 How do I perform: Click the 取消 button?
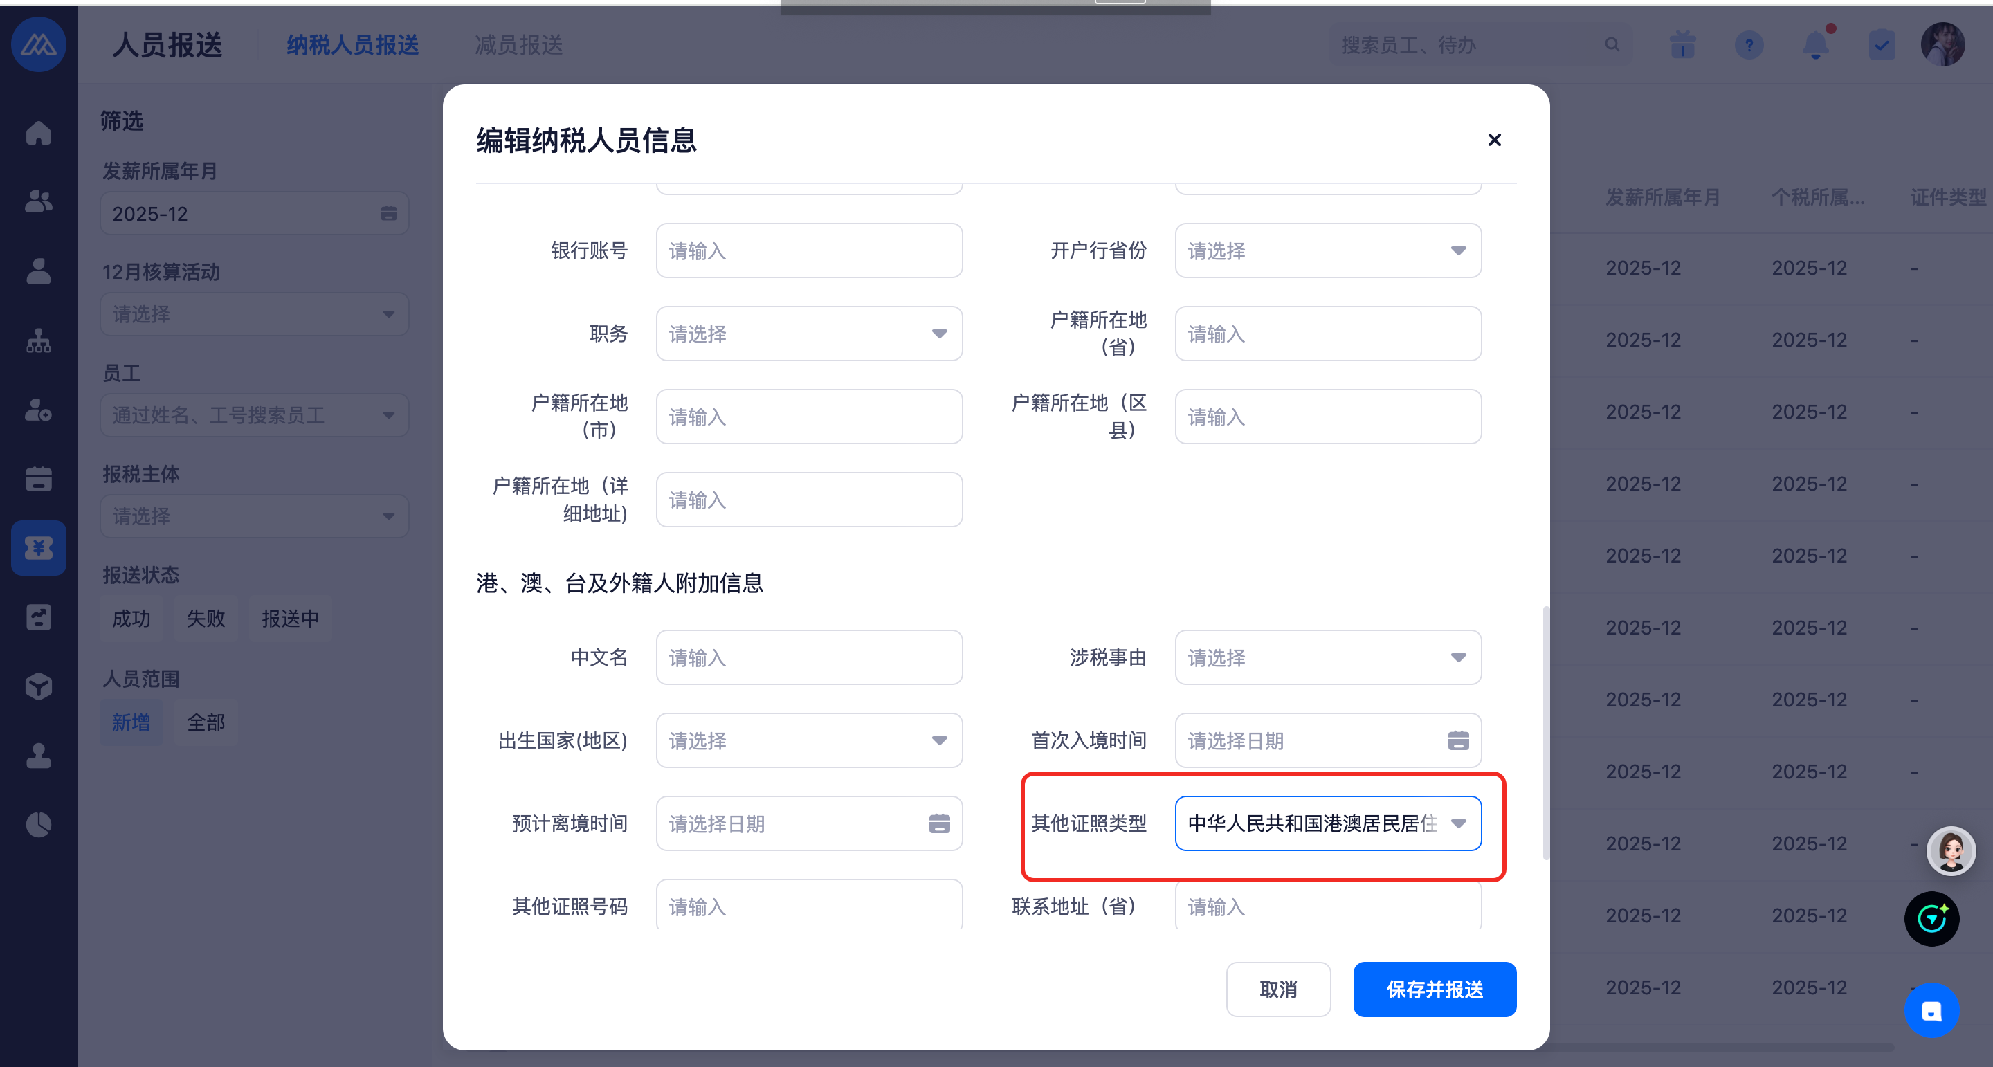[x=1277, y=989]
